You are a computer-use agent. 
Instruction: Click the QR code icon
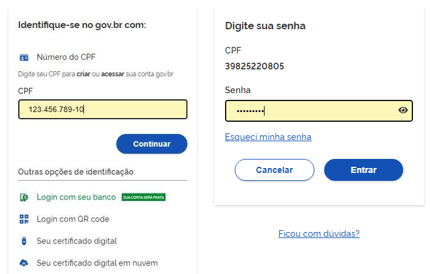(24, 219)
